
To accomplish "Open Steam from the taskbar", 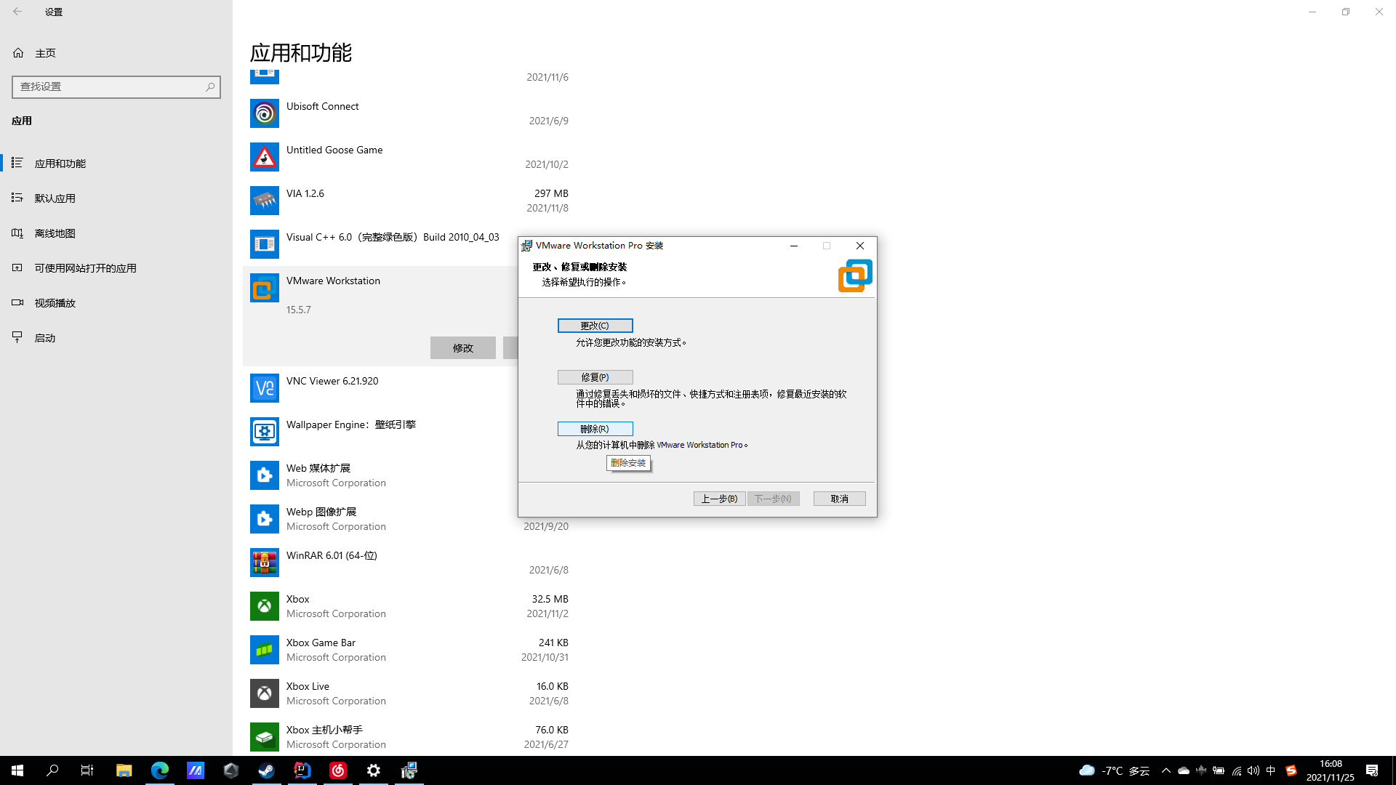I will click(265, 770).
